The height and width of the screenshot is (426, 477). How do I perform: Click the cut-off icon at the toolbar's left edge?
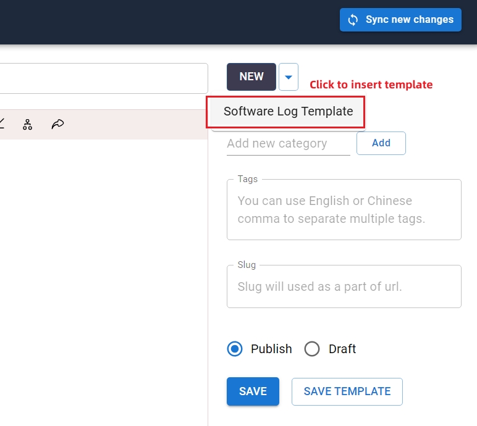pyautogui.click(x=2, y=124)
